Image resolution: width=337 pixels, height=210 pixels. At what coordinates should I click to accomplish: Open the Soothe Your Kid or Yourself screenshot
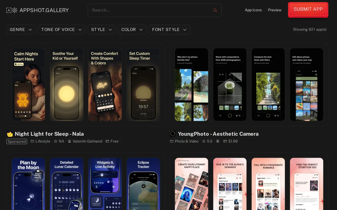click(x=67, y=85)
